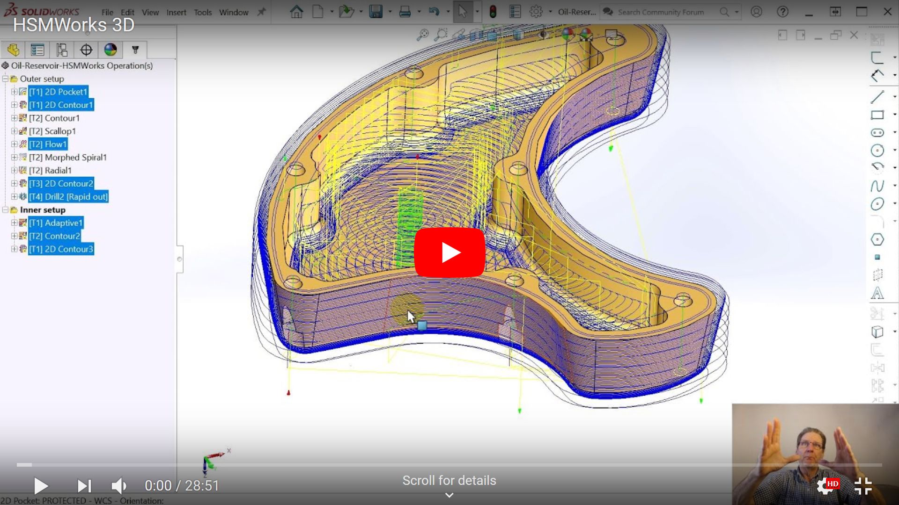This screenshot has width=899, height=505.
Task: Click the Rebuild traffic light icon
Action: point(493,12)
